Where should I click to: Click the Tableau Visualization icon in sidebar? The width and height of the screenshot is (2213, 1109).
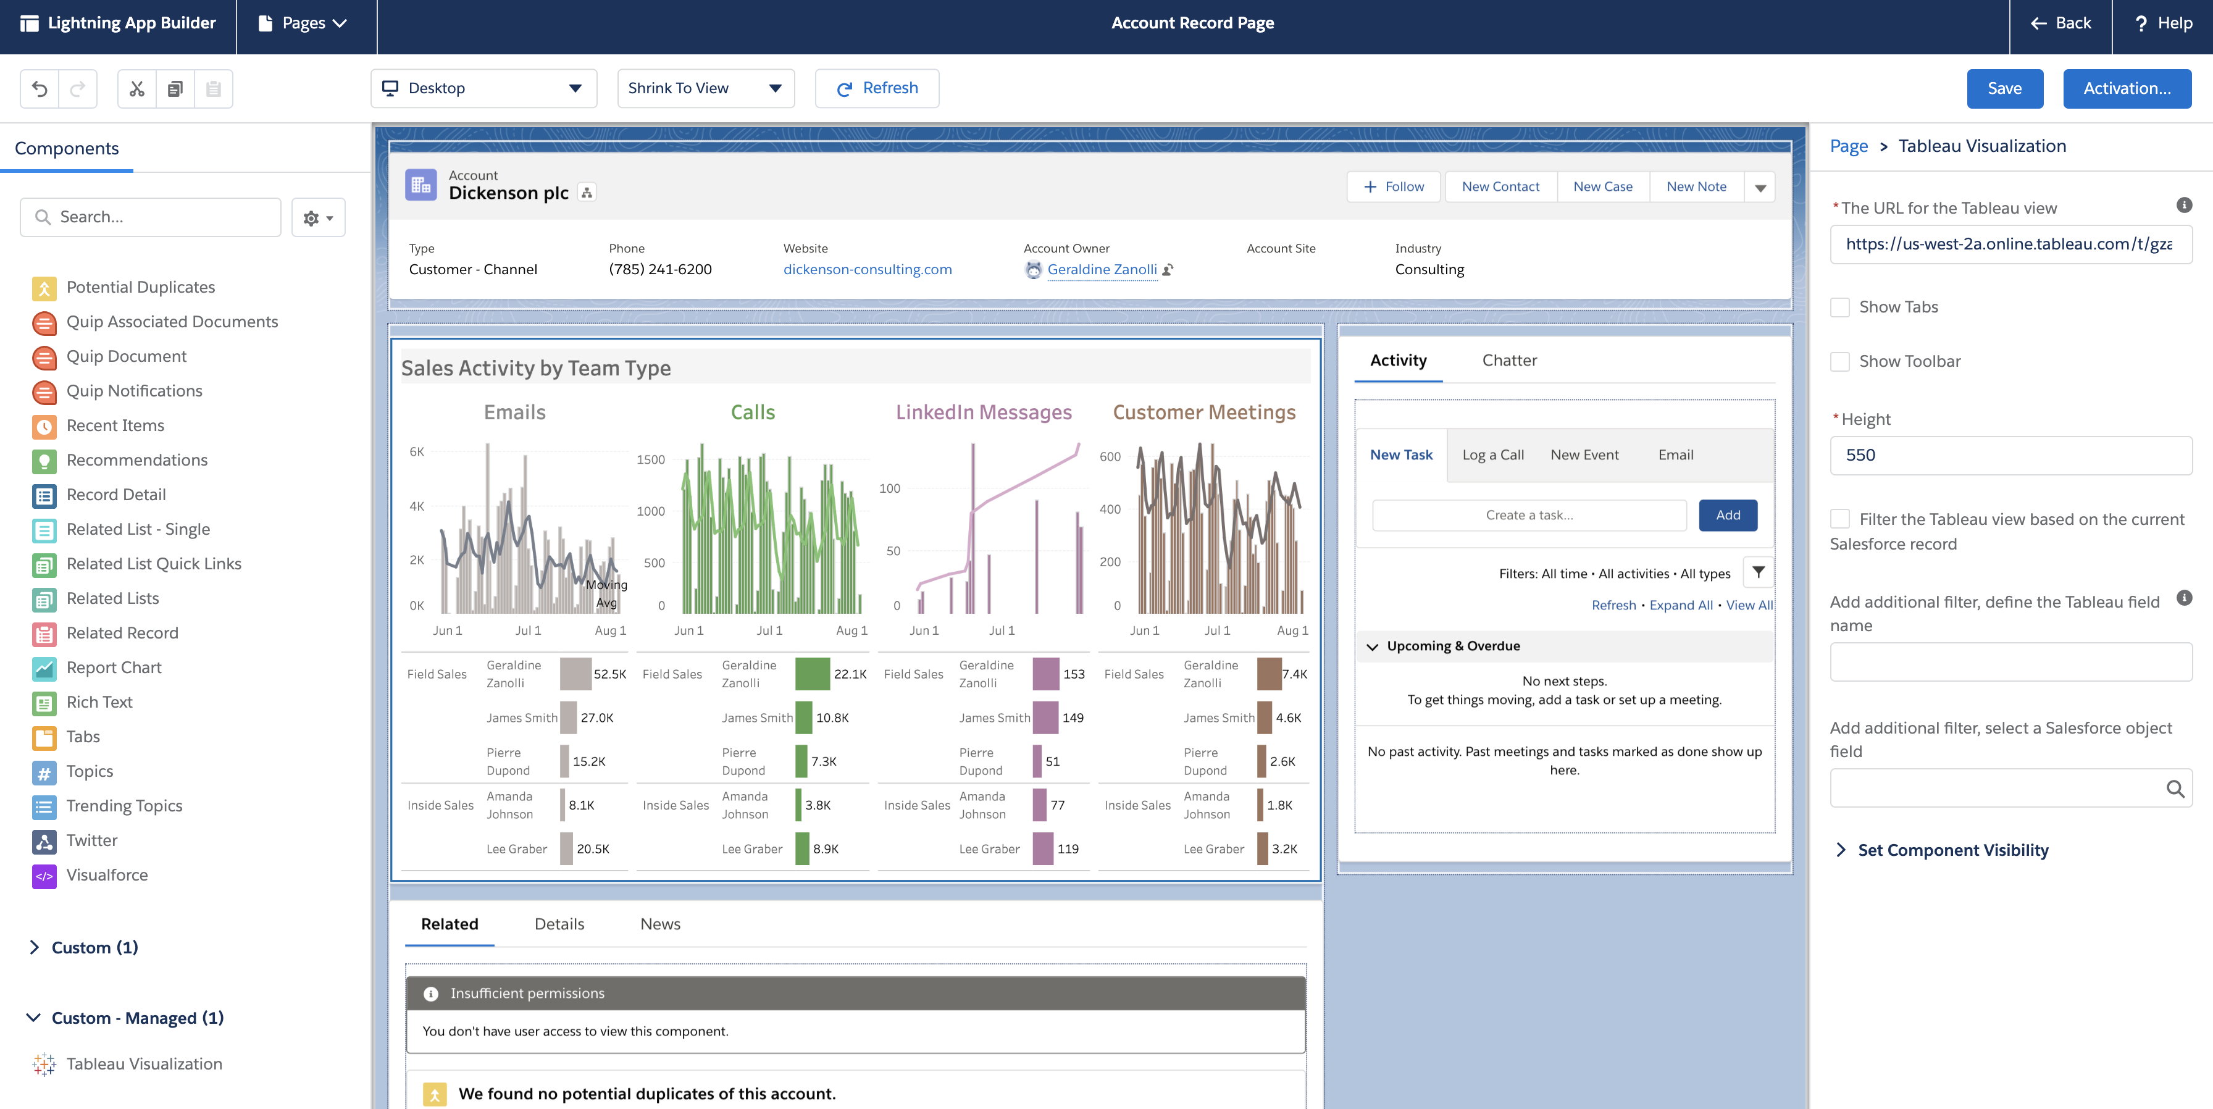(44, 1062)
